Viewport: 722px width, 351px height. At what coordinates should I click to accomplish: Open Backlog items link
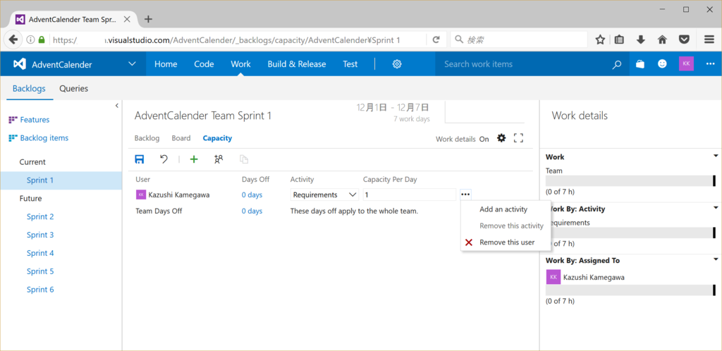[44, 138]
